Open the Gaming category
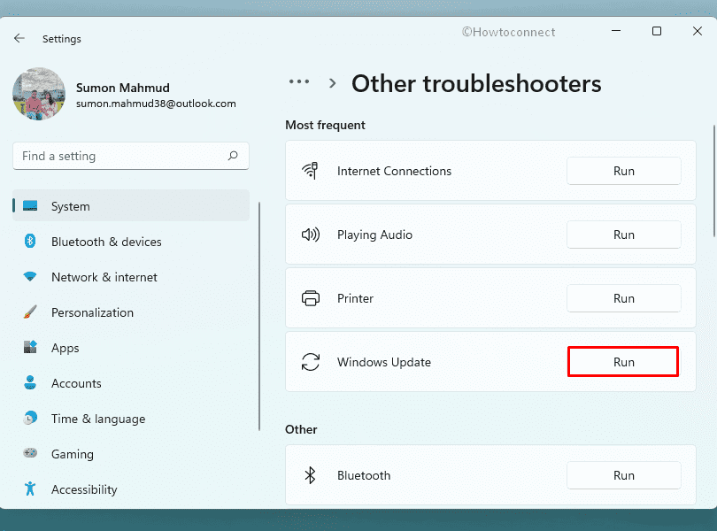 pyautogui.click(x=131, y=454)
